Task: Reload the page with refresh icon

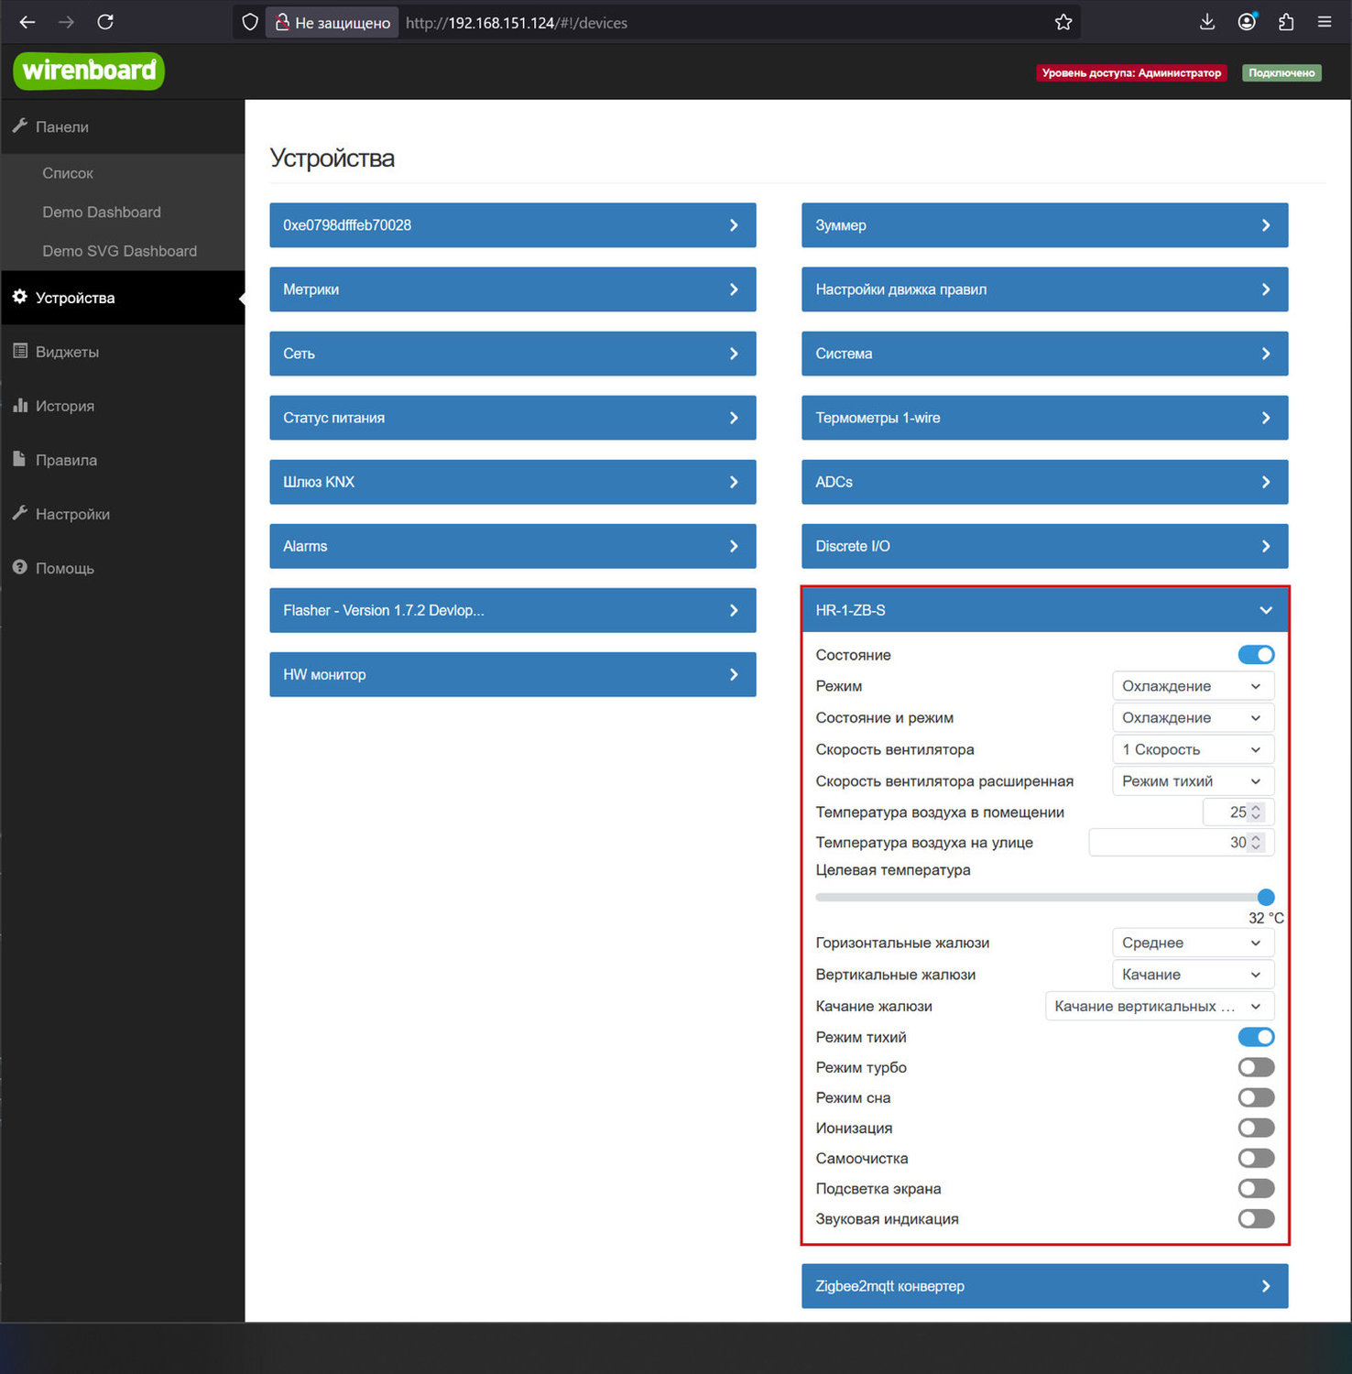Action: [x=105, y=22]
